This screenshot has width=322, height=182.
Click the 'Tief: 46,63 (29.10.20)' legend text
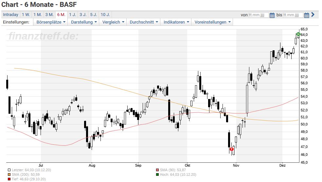[29, 179]
